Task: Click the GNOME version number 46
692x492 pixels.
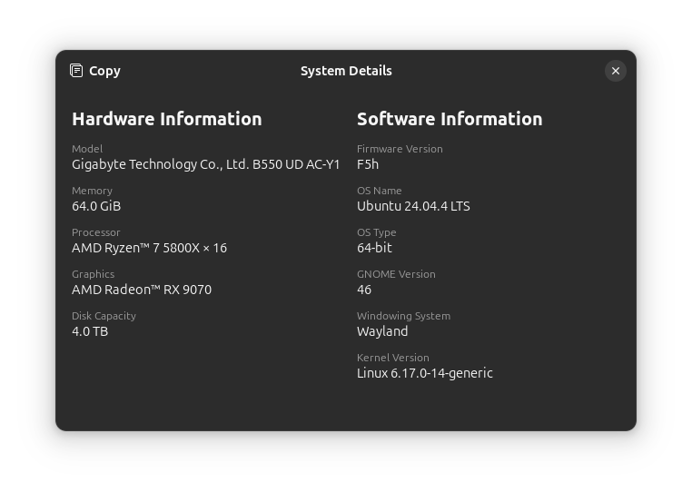Action: pyautogui.click(x=364, y=290)
